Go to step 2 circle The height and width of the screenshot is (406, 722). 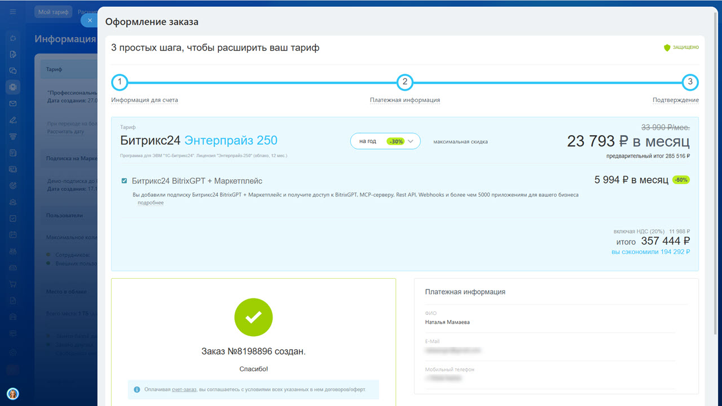pyautogui.click(x=404, y=82)
